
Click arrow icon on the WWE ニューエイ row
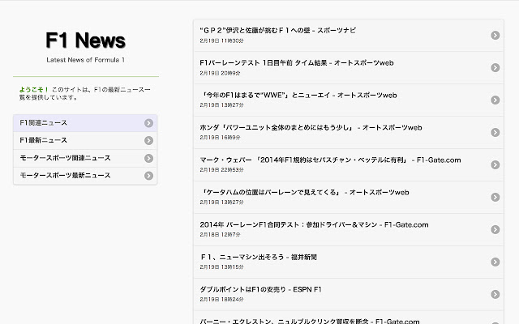click(495, 100)
